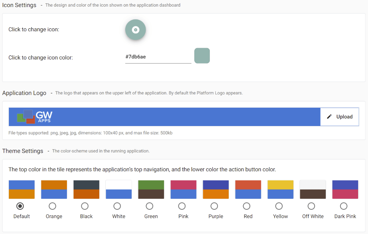Select the Orange theme radio button
This screenshot has height=234, width=368.
(53, 206)
